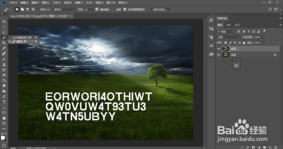Open the blend mode dropdown (正常)
283x149 pixels.
[x=229, y=37]
